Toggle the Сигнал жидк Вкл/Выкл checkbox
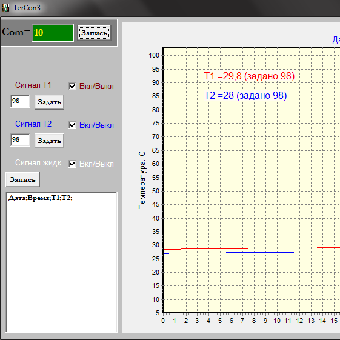The width and height of the screenshot is (340, 340). pyautogui.click(x=72, y=164)
